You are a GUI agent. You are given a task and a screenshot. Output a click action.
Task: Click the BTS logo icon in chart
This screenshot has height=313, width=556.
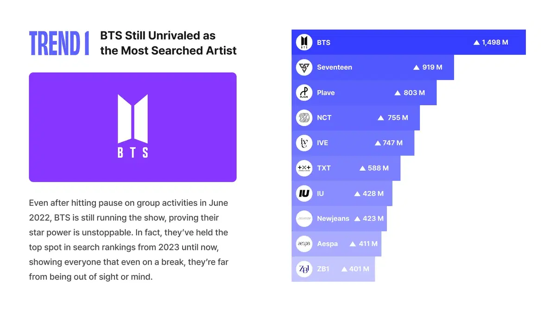[x=304, y=42]
